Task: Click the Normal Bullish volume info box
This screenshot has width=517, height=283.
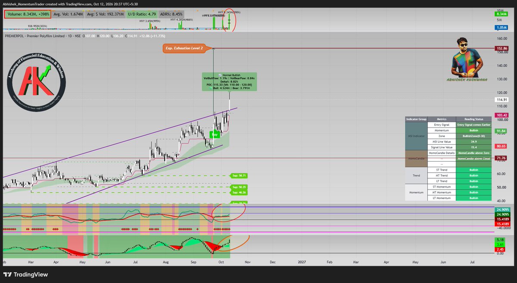Action: [230, 82]
